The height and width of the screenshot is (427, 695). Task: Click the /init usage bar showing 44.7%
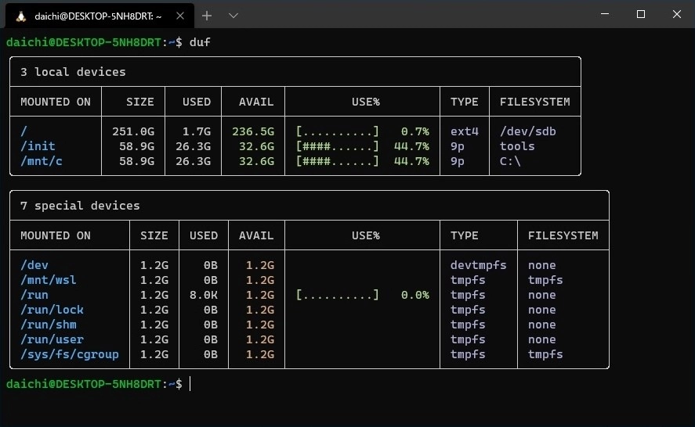point(337,146)
